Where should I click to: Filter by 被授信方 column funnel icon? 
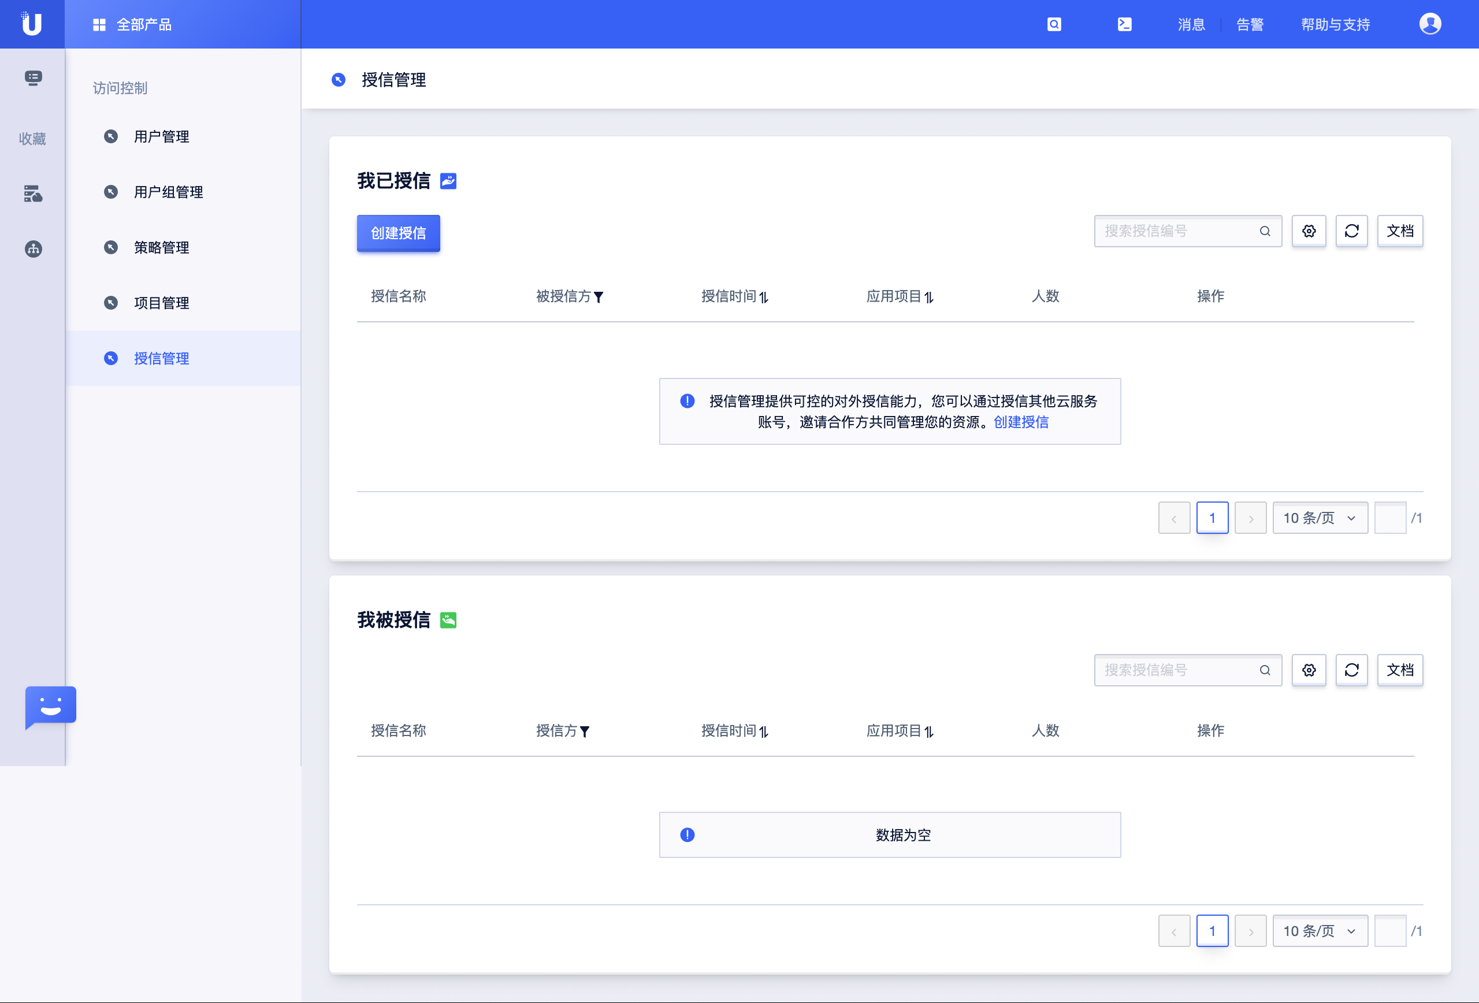point(598,296)
